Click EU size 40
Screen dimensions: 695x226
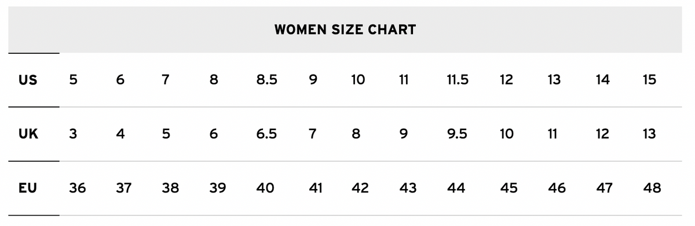(x=265, y=188)
